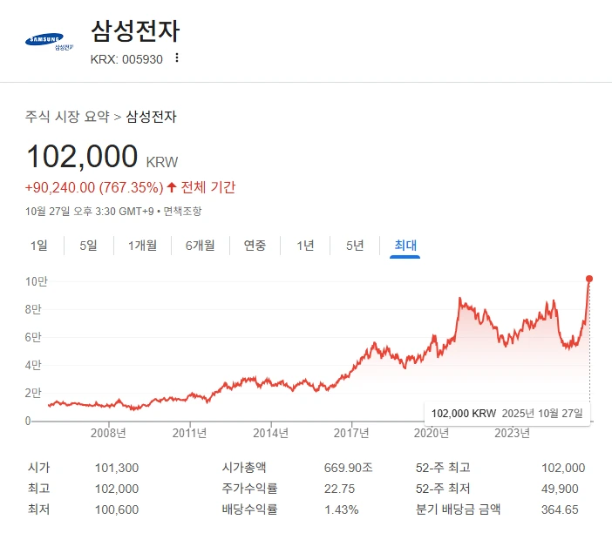Open the three-dot more options menu
612x533 pixels.
(177, 57)
